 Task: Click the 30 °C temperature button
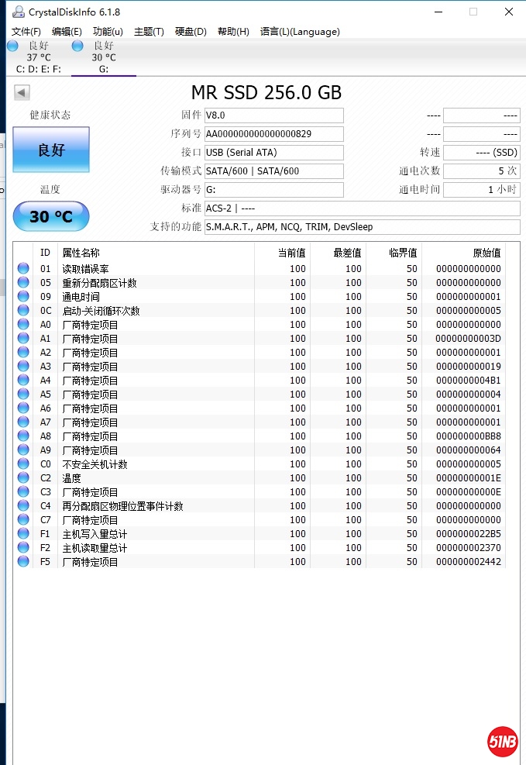pos(51,217)
